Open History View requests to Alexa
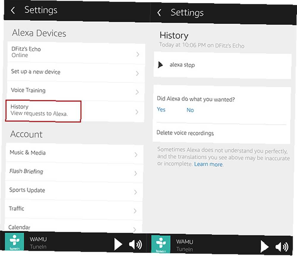 click(75, 112)
